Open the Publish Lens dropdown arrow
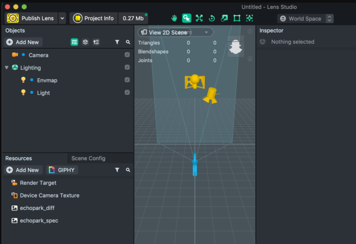Image resolution: width=356 pixels, height=244 pixels. click(x=62, y=18)
